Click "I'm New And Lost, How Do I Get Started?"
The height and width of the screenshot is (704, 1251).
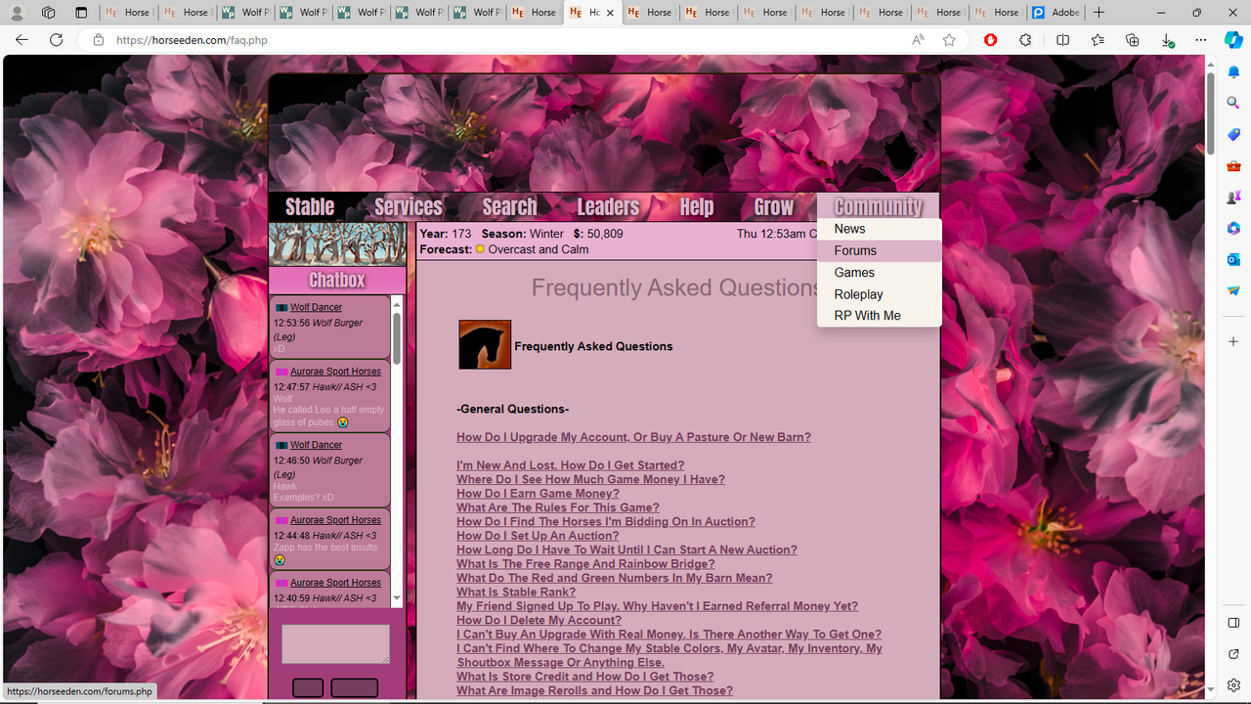(571, 464)
